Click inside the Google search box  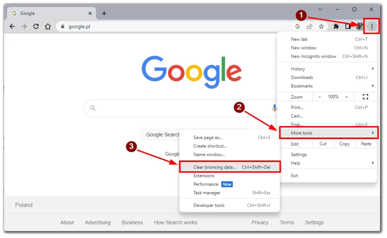tap(180, 108)
